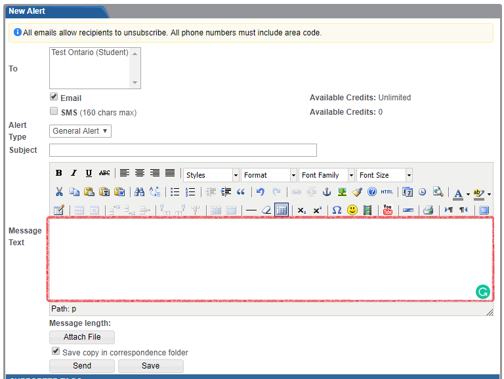The width and height of the screenshot is (504, 379).
Task: Cut selected text with scissors icon
Action: click(x=59, y=191)
